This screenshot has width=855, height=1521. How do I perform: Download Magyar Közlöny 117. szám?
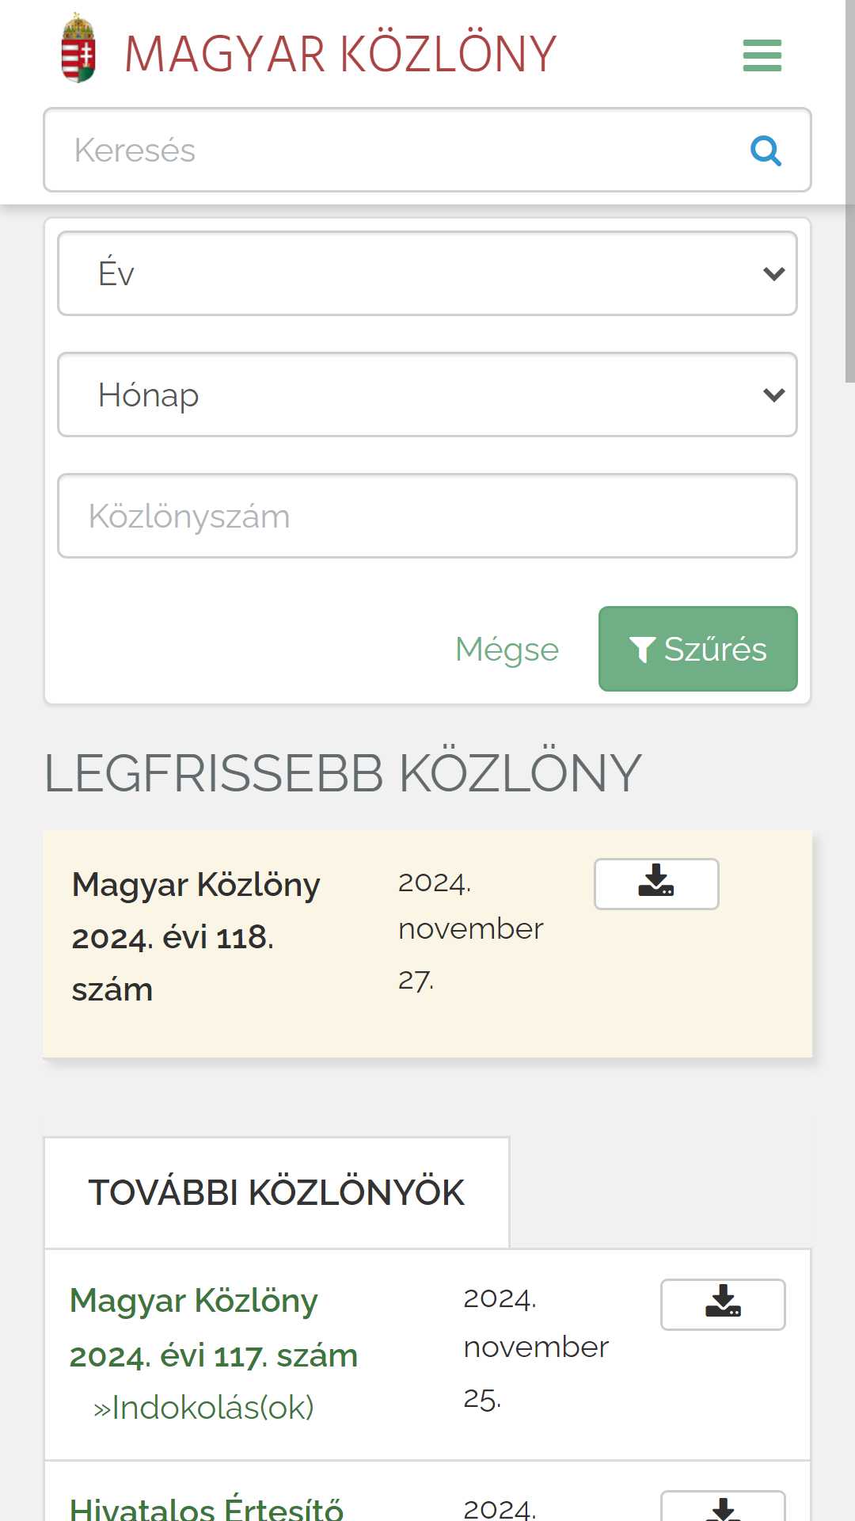tap(723, 1304)
